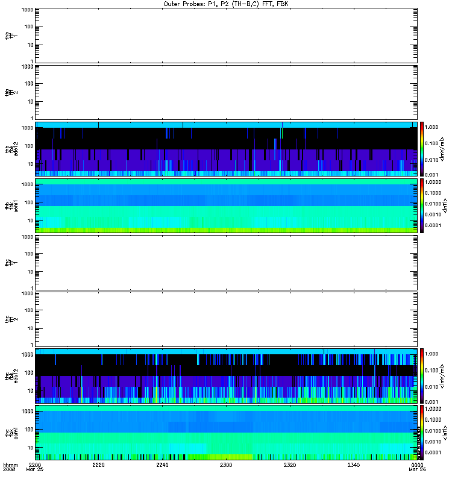Click the empty thb fff 2 panel
Viewport: 452px width, 482px height.
(227, 92)
